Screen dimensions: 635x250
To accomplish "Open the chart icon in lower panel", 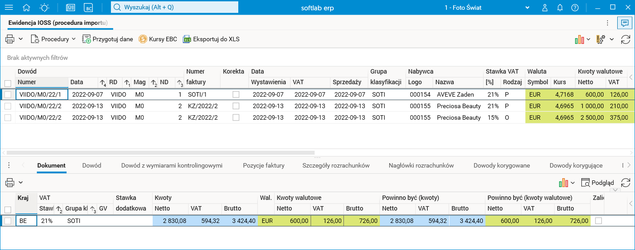I will (564, 183).
